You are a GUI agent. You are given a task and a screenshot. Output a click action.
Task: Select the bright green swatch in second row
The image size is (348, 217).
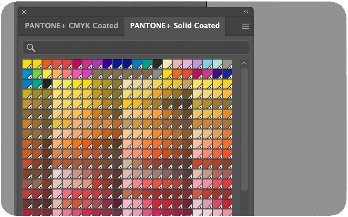click(37, 74)
